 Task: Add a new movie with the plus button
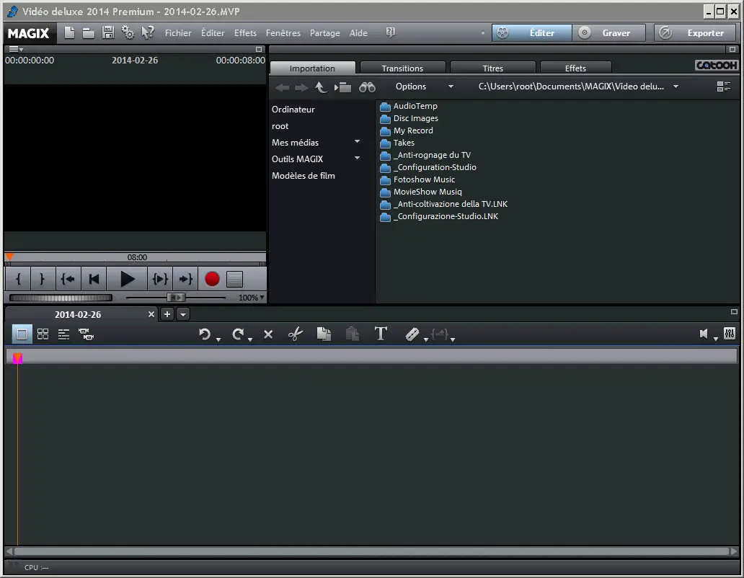pyautogui.click(x=167, y=314)
